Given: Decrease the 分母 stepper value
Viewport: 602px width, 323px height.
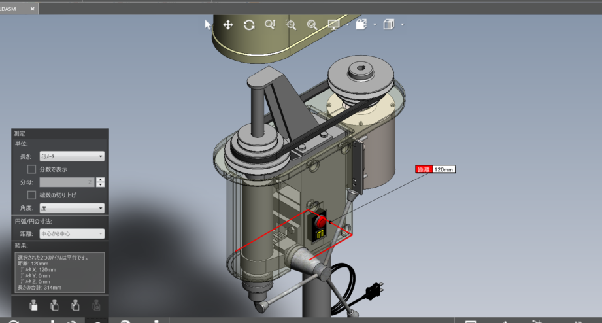Looking at the screenshot, I should [x=100, y=185].
